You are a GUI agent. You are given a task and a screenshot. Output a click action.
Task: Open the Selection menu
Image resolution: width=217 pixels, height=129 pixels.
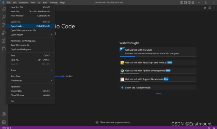tap(23, 3)
